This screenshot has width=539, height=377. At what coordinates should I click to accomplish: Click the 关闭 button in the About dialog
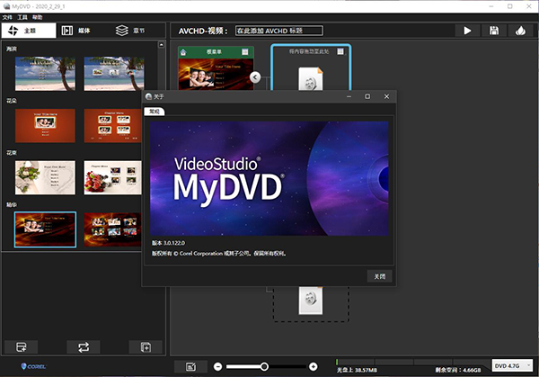380,276
